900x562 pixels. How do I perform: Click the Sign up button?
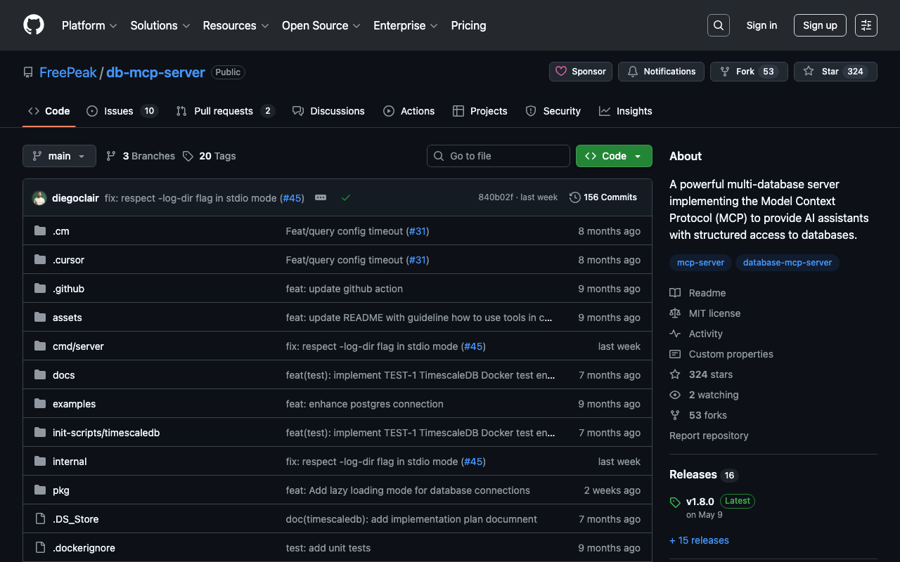[820, 25]
